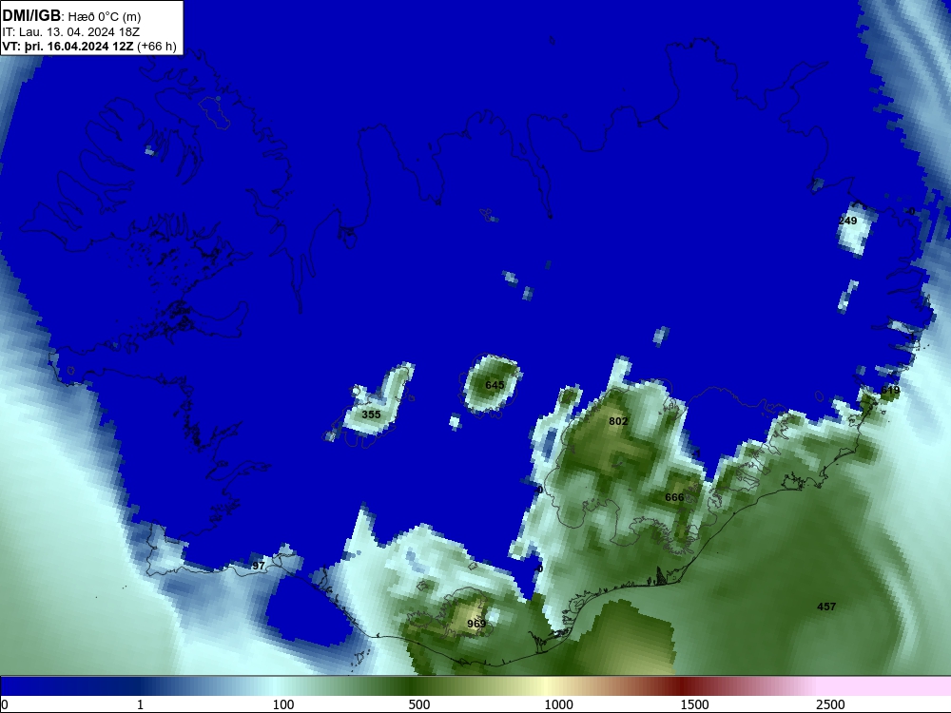
Task: Click the map value 802
Action: click(x=618, y=421)
